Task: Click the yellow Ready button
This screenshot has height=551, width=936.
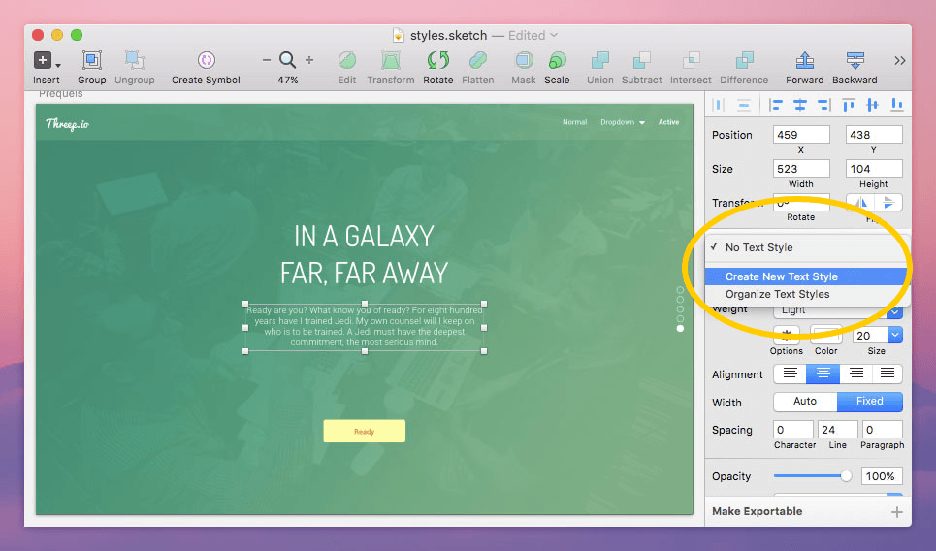Action: pos(364,431)
